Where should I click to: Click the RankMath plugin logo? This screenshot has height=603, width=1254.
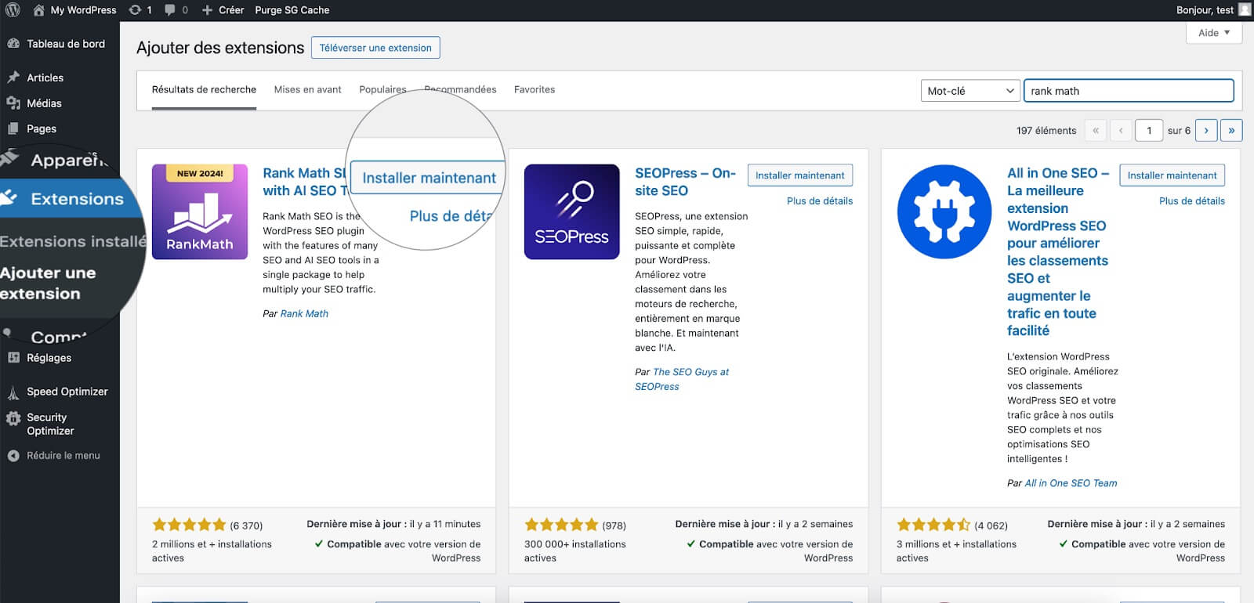[200, 211]
